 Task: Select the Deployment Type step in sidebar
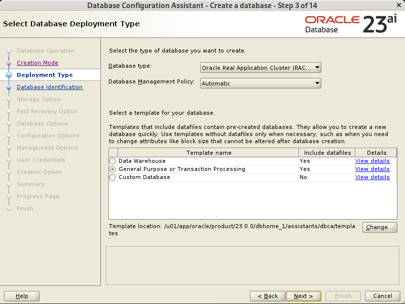tap(45, 75)
